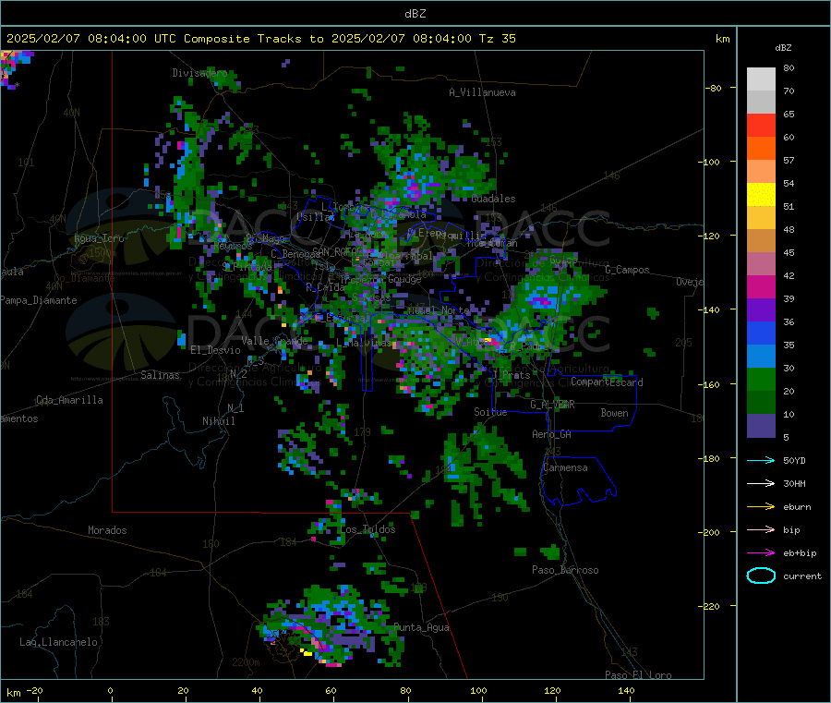Click the 'Nihuil' map label

[218, 421]
